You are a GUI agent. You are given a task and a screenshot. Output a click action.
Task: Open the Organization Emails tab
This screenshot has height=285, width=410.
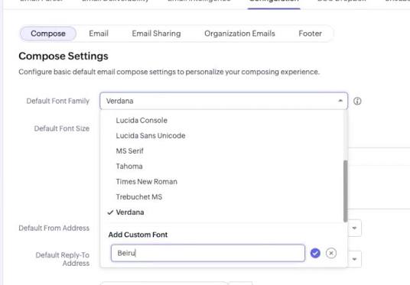pos(239,34)
